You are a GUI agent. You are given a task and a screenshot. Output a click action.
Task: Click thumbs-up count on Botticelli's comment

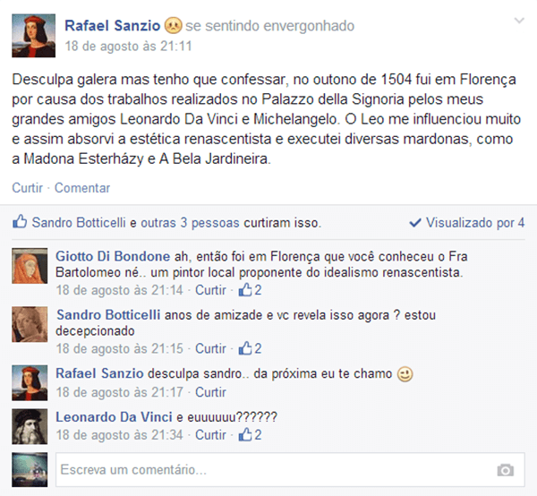tap(251, 348)
